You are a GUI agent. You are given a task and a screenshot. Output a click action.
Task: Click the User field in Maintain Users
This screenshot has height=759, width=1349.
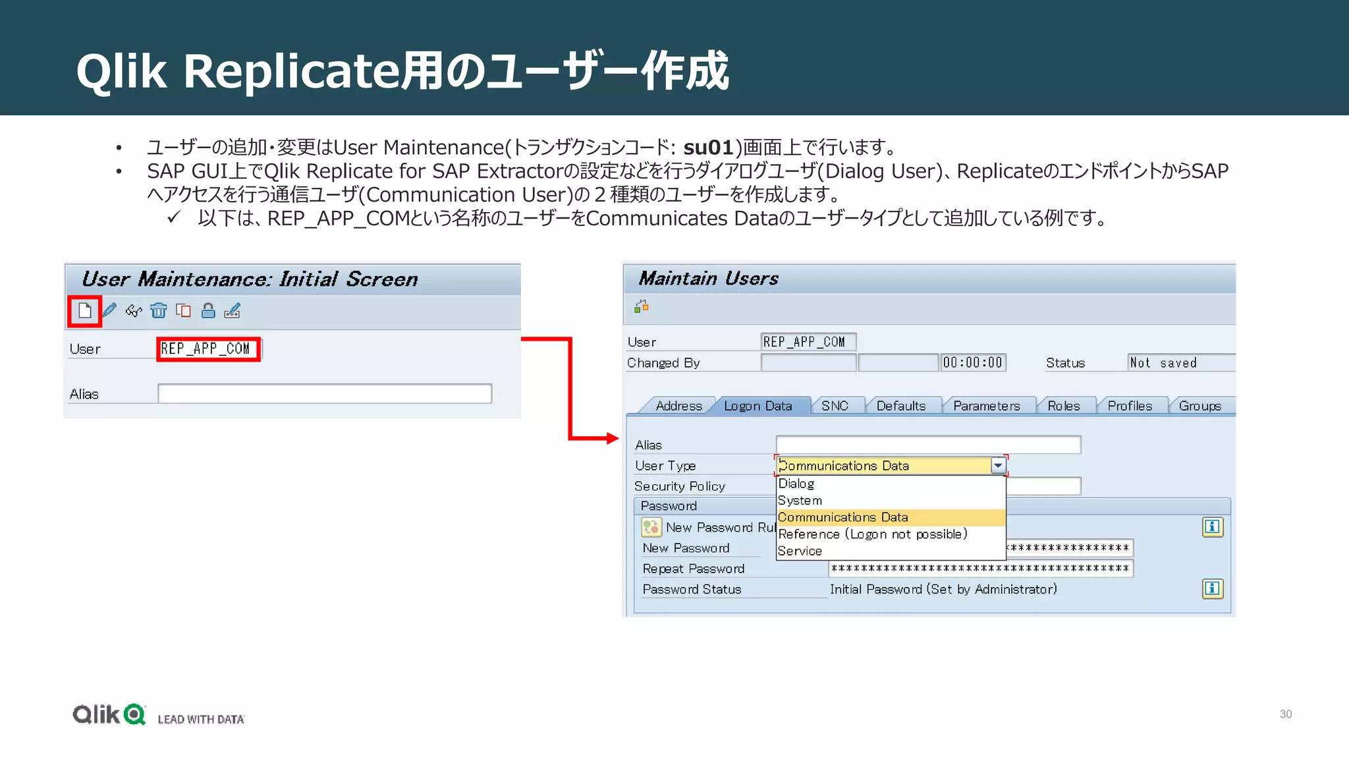point(808,342)
